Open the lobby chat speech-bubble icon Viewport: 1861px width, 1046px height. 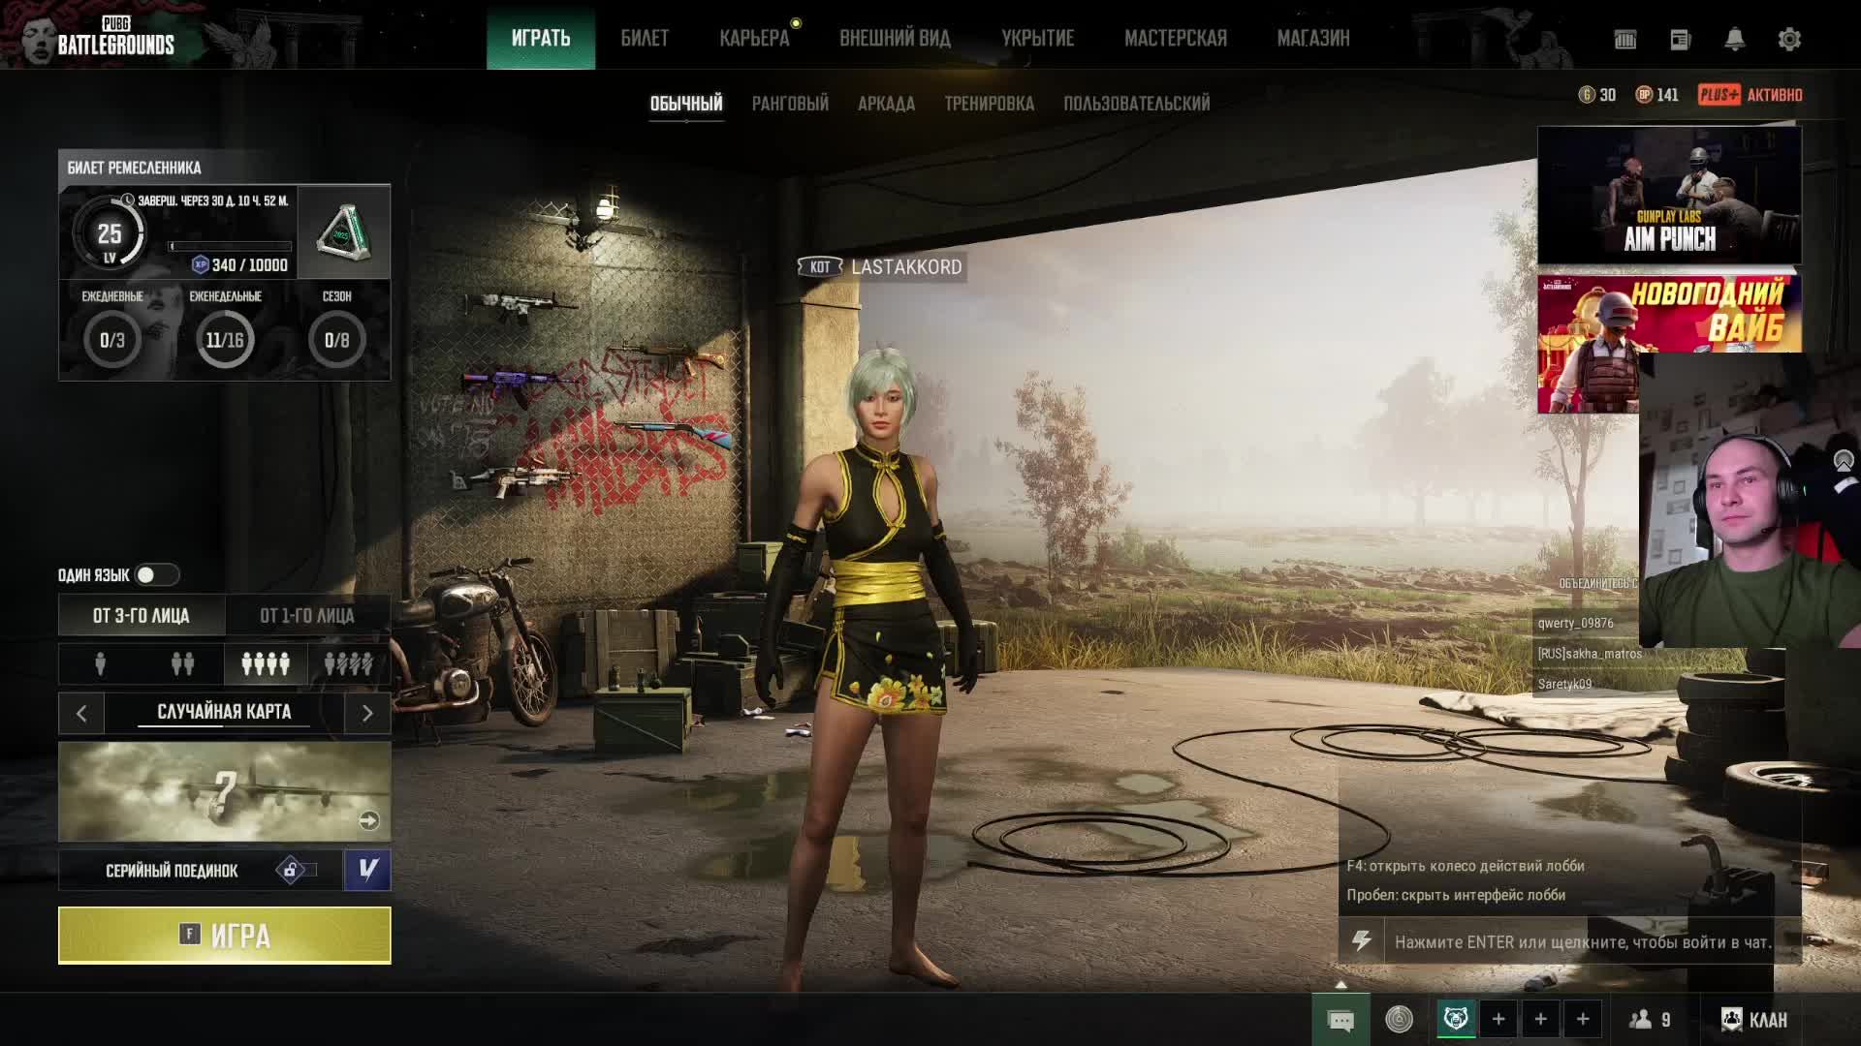1341,1020
